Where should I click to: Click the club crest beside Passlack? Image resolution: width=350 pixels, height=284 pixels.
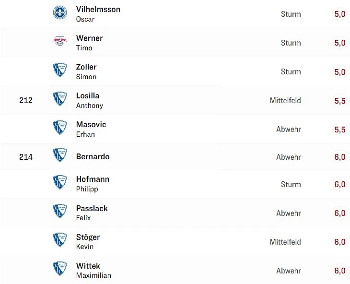[60, 212]
